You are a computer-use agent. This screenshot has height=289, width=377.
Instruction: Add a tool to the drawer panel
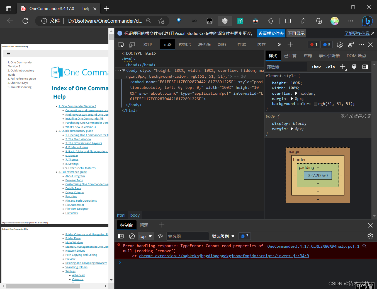(x=162, y=225)
